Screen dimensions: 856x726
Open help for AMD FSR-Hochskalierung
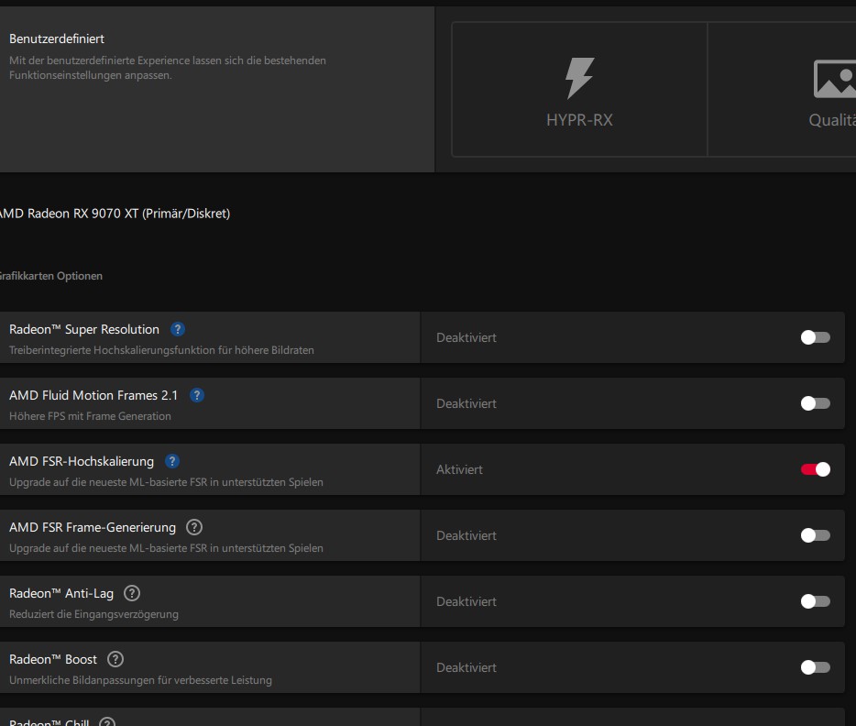(172, 461)
